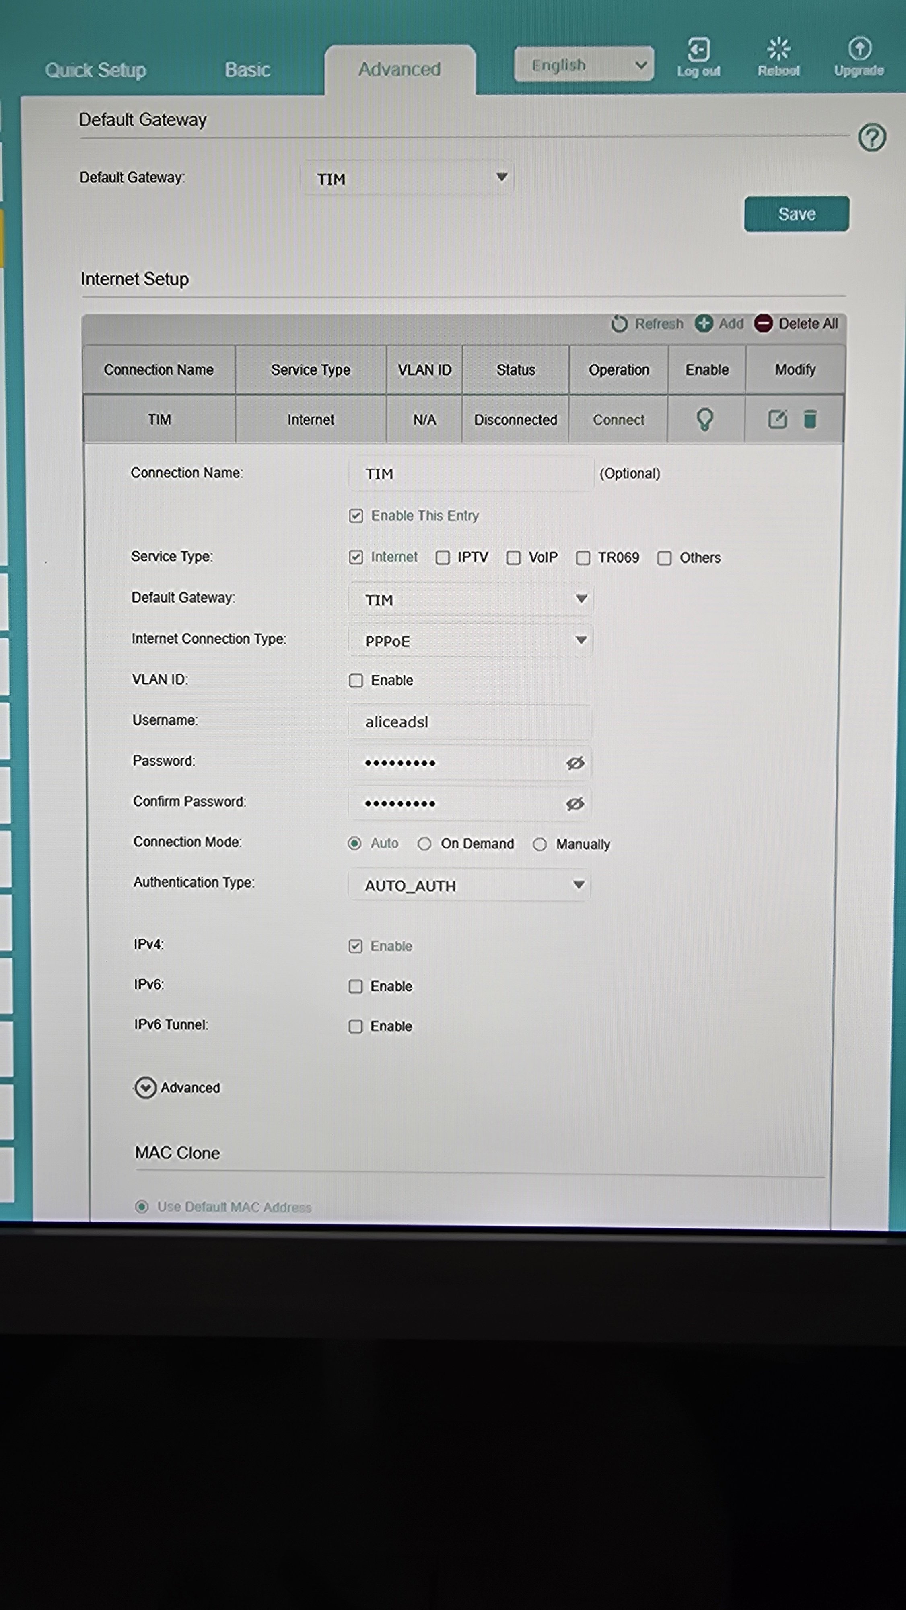This screenshot has height=1610, width=906.
Task: Click the Upgrade icon
Action: 860,49
